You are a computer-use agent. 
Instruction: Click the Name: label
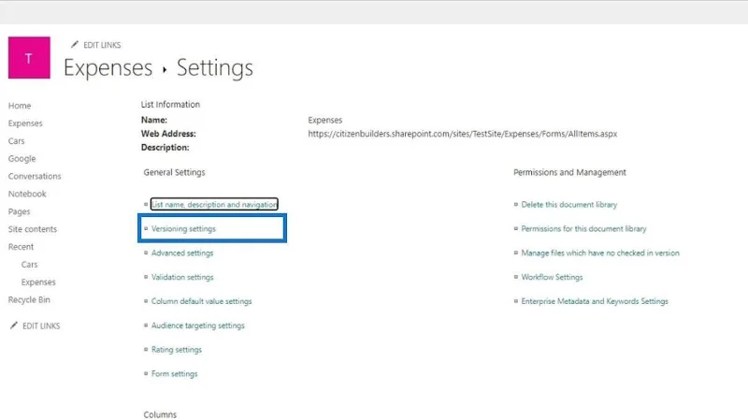tap(154, 120)
